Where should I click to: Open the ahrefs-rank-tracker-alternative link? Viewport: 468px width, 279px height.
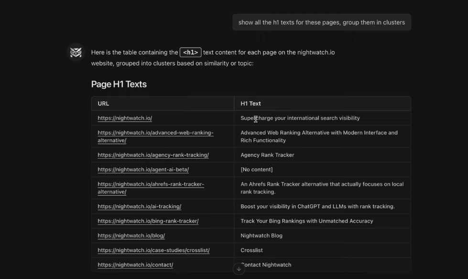point(151,187)
